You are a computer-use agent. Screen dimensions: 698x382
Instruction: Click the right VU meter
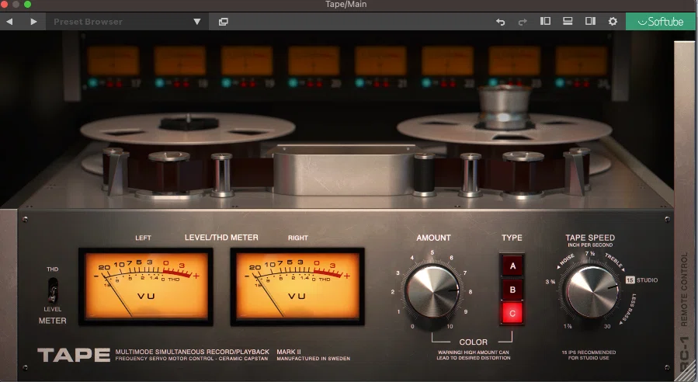(x=297, y=286)
